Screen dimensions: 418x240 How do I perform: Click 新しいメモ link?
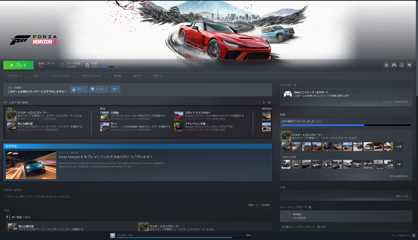[x=402, y=196]
